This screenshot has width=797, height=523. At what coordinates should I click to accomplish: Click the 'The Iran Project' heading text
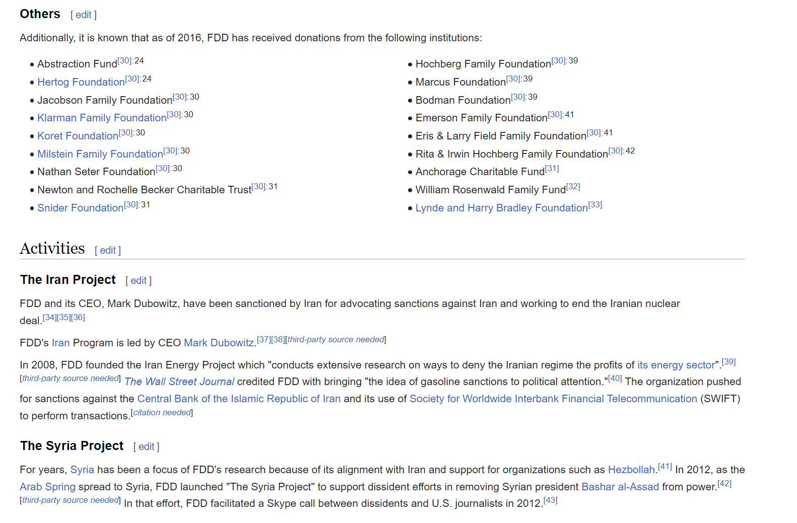[x=68, y=280]
